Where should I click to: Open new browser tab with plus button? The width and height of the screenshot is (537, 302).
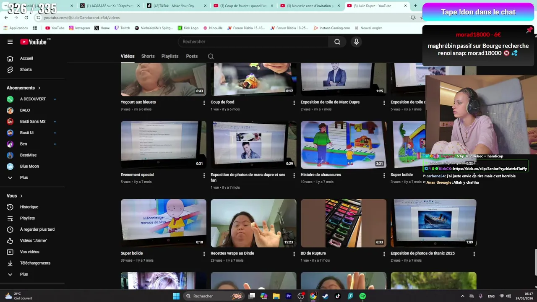(x=415, y=6)
